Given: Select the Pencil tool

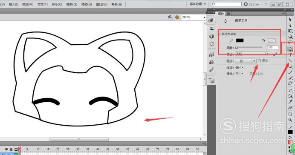Looking at the screenshot, I should 290,72.
